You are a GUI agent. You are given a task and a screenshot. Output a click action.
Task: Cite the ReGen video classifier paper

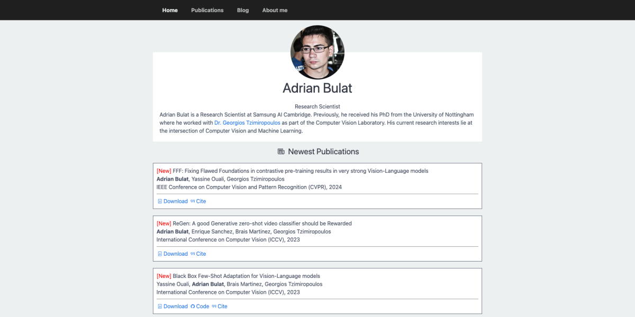click(201, 254)
